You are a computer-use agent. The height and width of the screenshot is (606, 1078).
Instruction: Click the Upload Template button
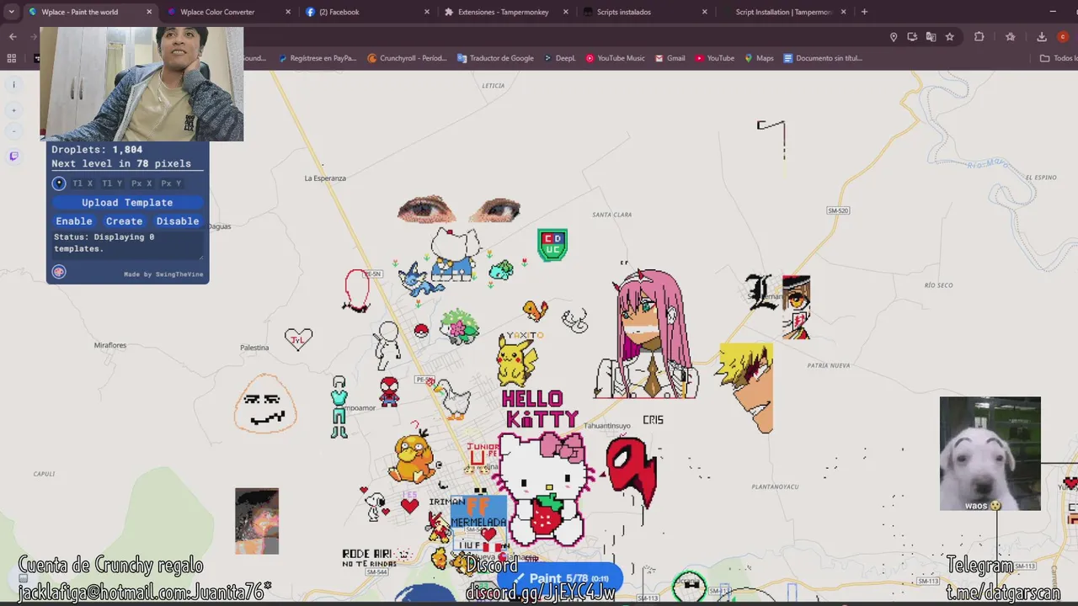127,203
